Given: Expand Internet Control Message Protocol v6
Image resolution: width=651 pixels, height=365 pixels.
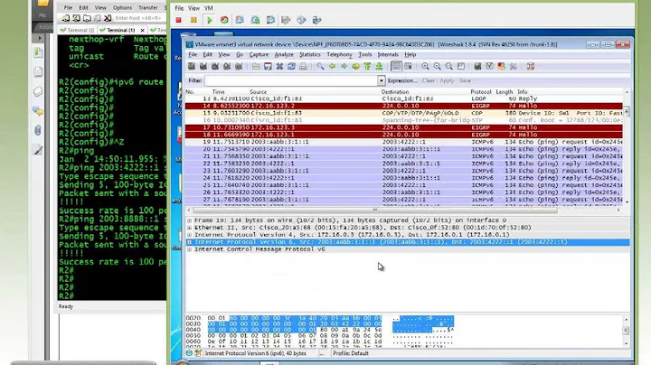Looking at the screenshot, I should (189, 249).
